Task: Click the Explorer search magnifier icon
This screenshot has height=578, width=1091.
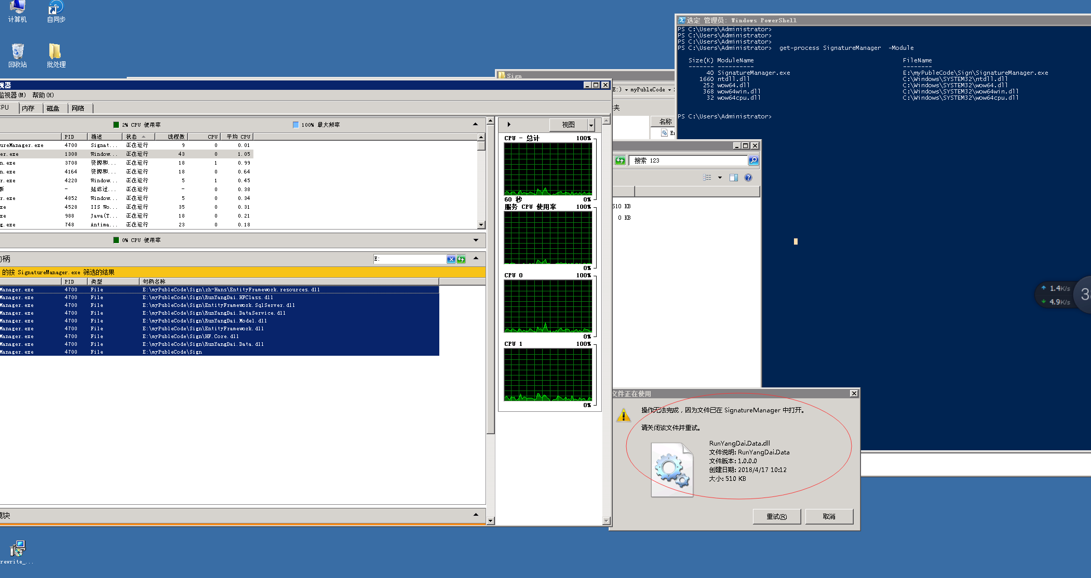Action: pos(753,160)
